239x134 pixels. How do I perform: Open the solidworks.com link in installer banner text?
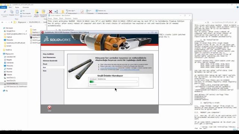pyautogui.click(x=130, y=70)
